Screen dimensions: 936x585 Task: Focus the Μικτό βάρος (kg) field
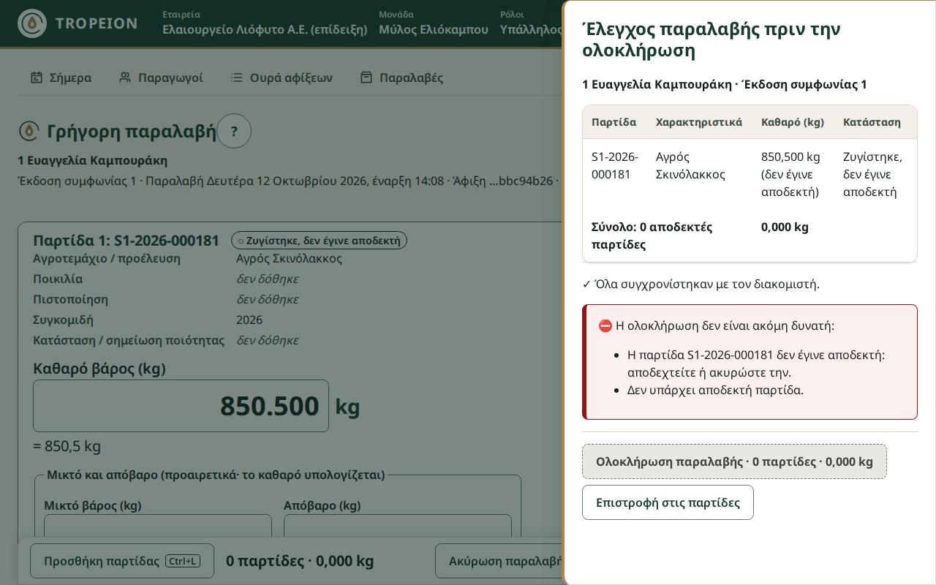pyautogui.click(x=158, y=527)
